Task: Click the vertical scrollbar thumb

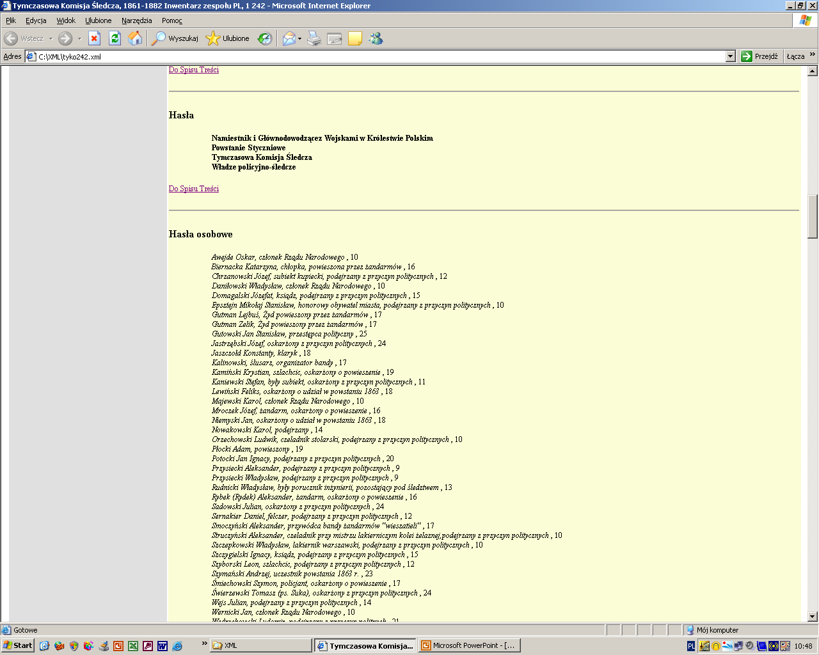Action: click(813, 216)
